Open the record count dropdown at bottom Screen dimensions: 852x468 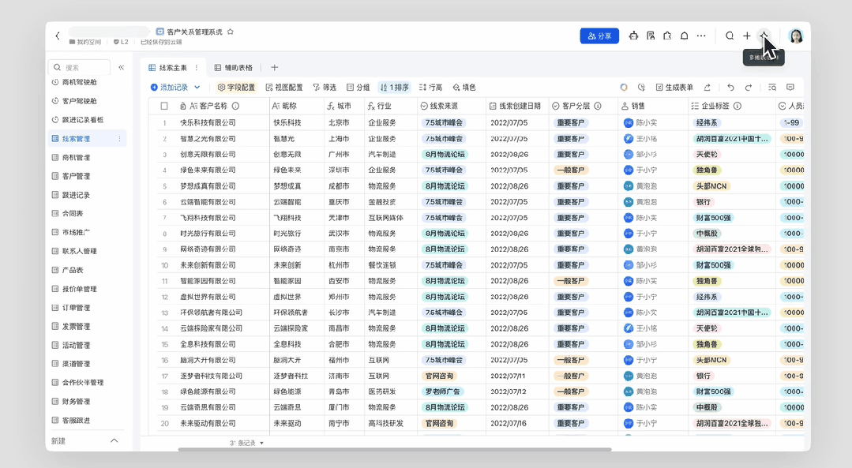click(262, 443)
